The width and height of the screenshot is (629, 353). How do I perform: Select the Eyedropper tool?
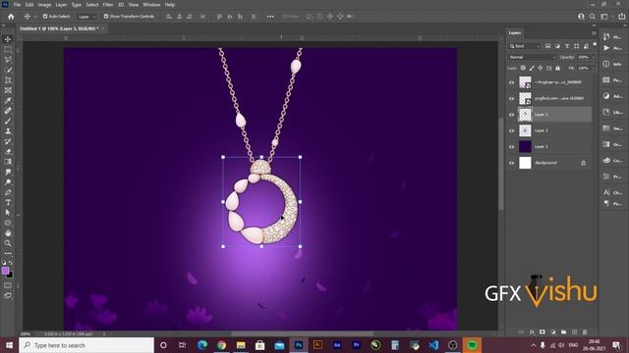8,100
